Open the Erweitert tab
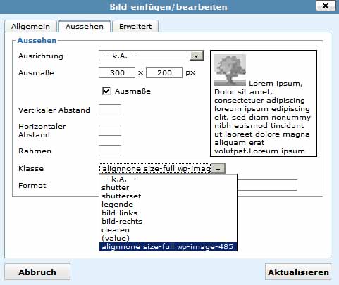The width and height of the screenshot is (339, 285). pos(135,26)
